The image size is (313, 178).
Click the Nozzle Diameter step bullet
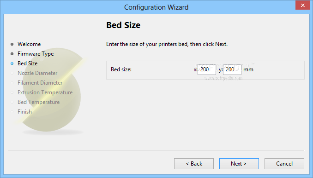(x=12, y=73)
